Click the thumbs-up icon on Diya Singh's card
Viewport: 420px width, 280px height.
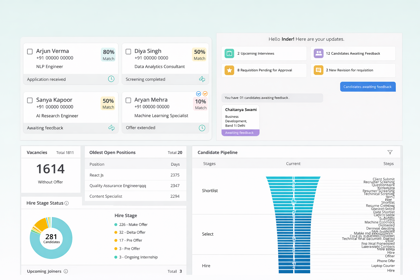tap(202, 79)
